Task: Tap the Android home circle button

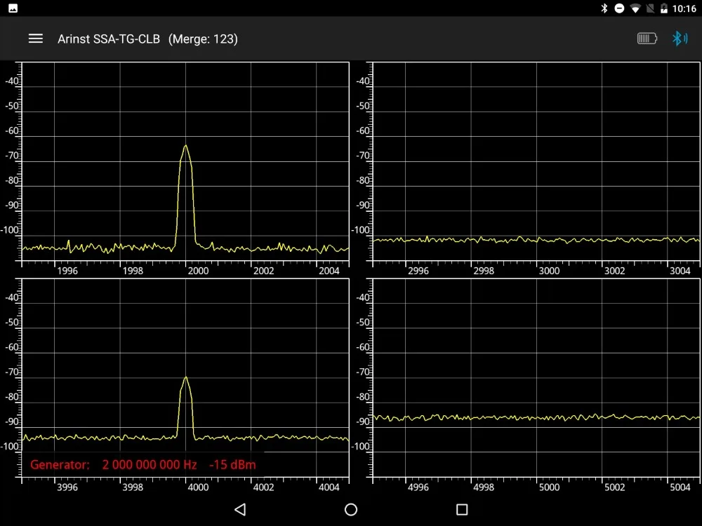Action: [x=351, y=509]
